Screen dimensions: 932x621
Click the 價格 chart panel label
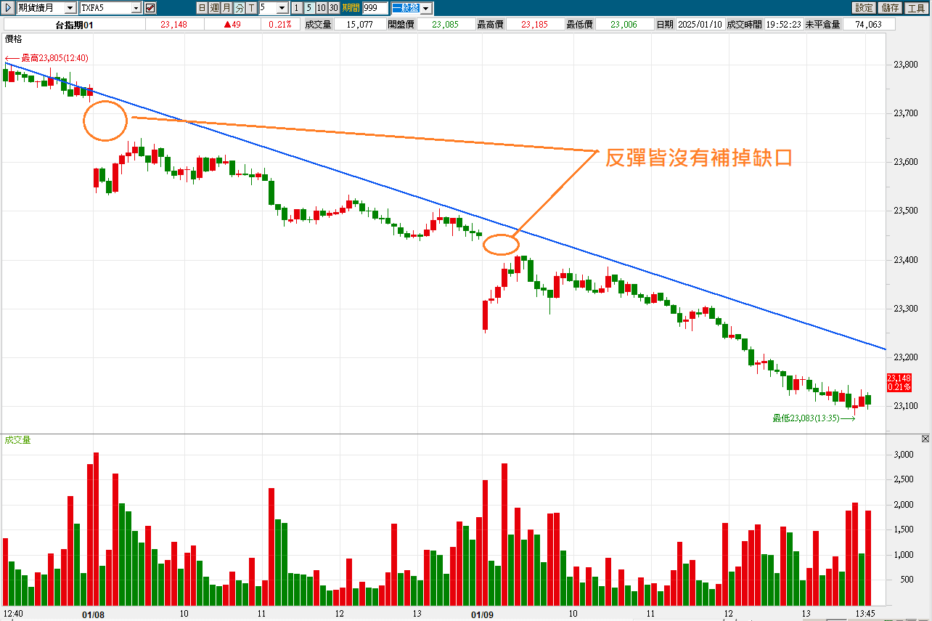coord(13,38)
